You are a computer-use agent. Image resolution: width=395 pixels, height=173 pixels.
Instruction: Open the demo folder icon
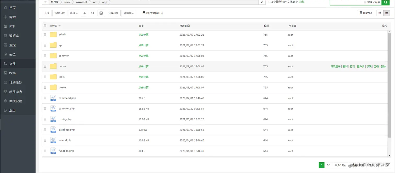pos(53,66)
